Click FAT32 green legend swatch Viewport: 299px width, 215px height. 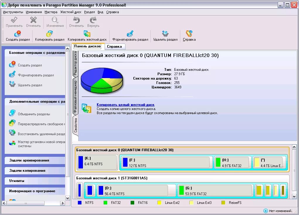pos(105,203)
